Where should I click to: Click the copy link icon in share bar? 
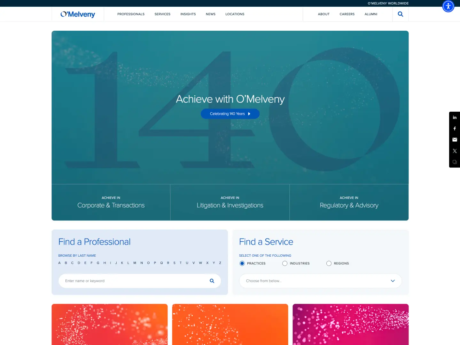[455, 162]
